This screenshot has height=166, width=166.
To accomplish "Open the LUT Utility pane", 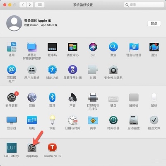I will (12, 148).
